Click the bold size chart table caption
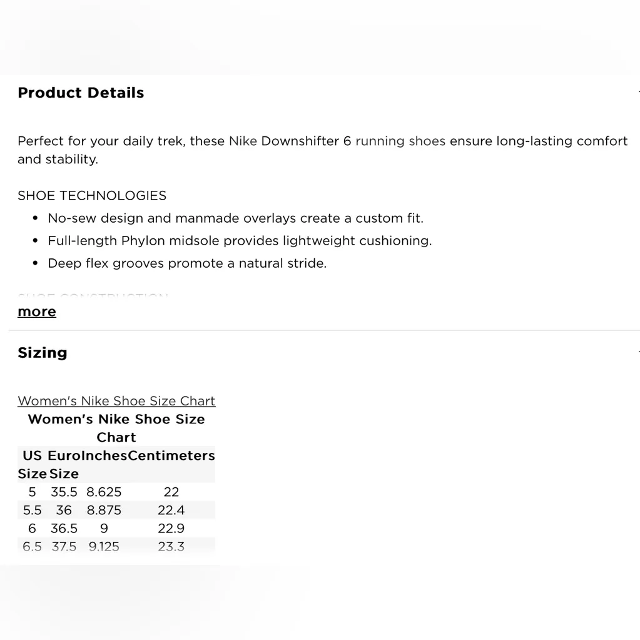Image resolution: width=640 pixels, height=640 pixels. point(116,428)
